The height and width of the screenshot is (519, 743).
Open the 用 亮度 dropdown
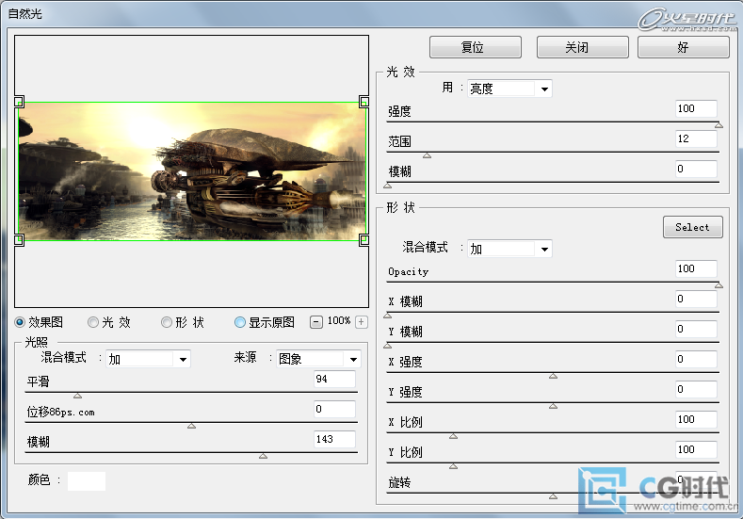(x=509, y=89)
